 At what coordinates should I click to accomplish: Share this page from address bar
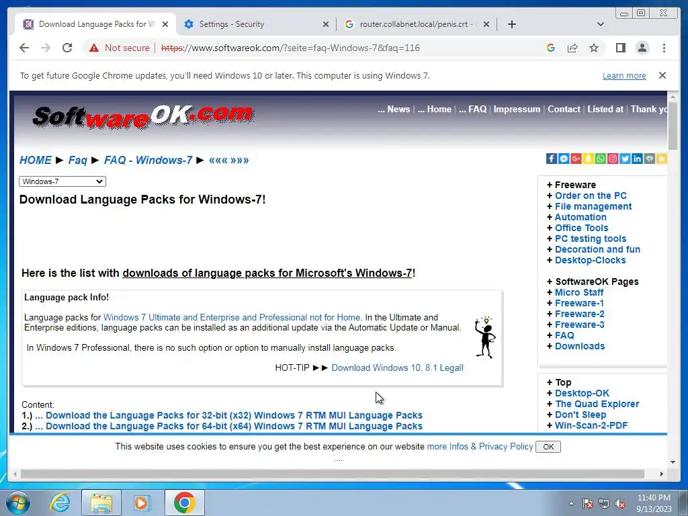(x=572, y=48)
